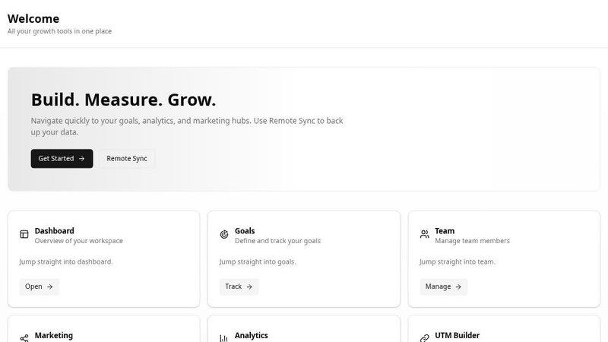Click the UTM Builder link icon
Viewport: 608px width, 342px height.
[x=425, y=338]
